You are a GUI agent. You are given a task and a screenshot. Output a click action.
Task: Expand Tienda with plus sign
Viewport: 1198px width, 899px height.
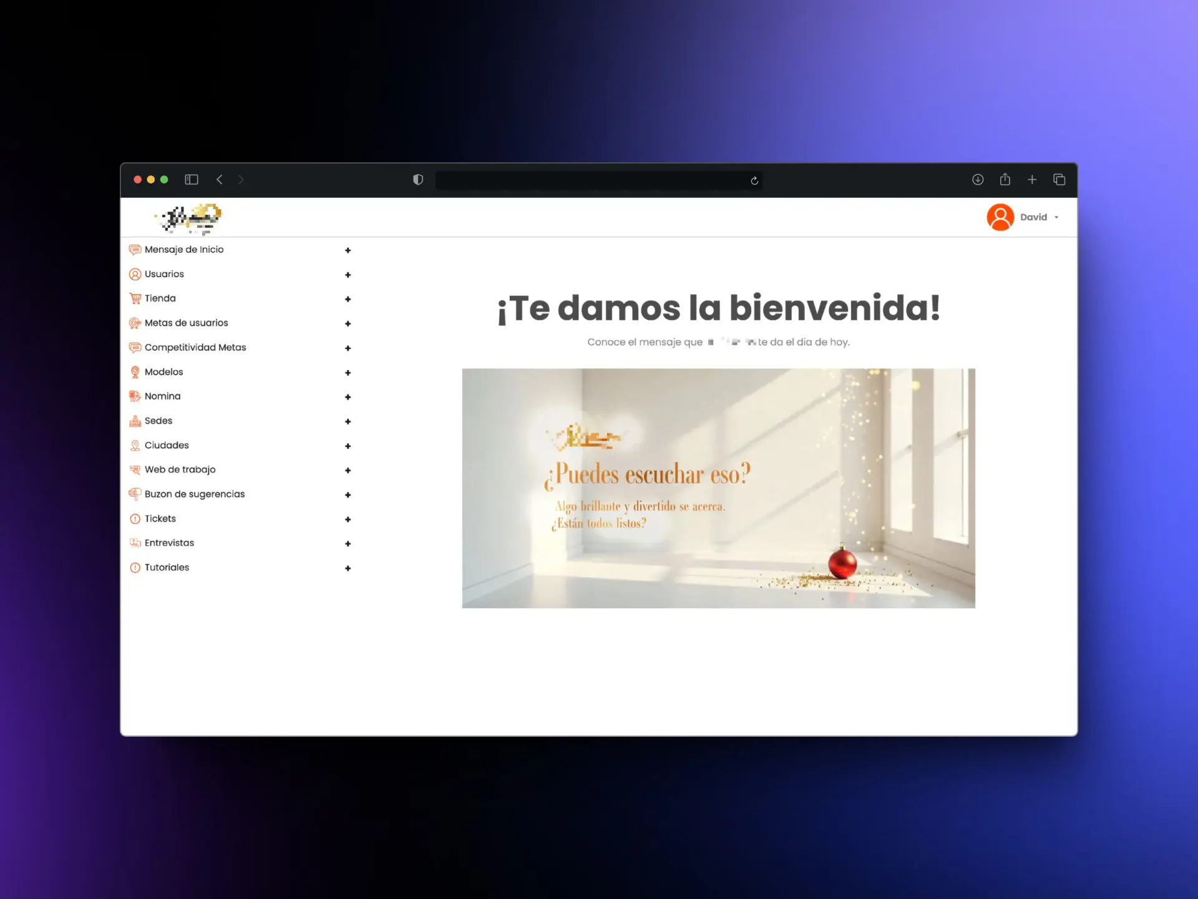[348, 299]
